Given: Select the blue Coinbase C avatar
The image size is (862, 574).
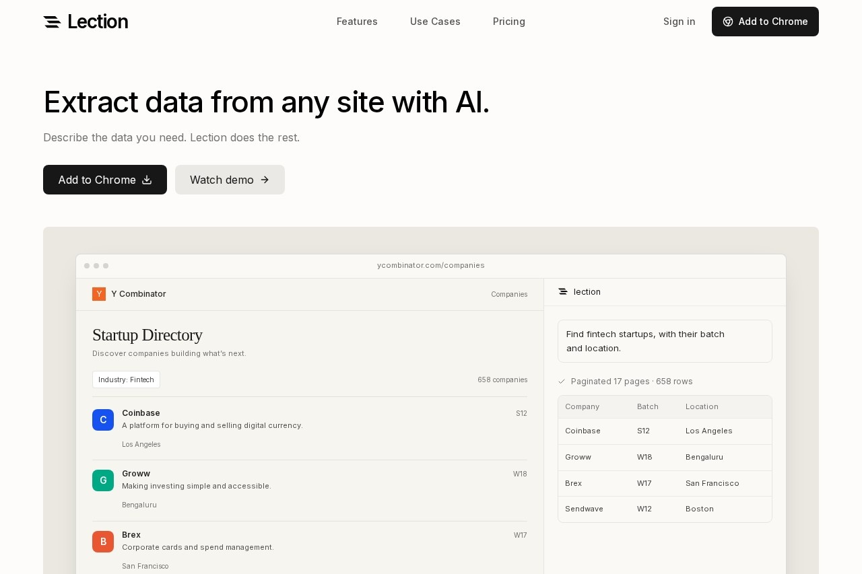Looking at the screenshot, I should (103, 420).
